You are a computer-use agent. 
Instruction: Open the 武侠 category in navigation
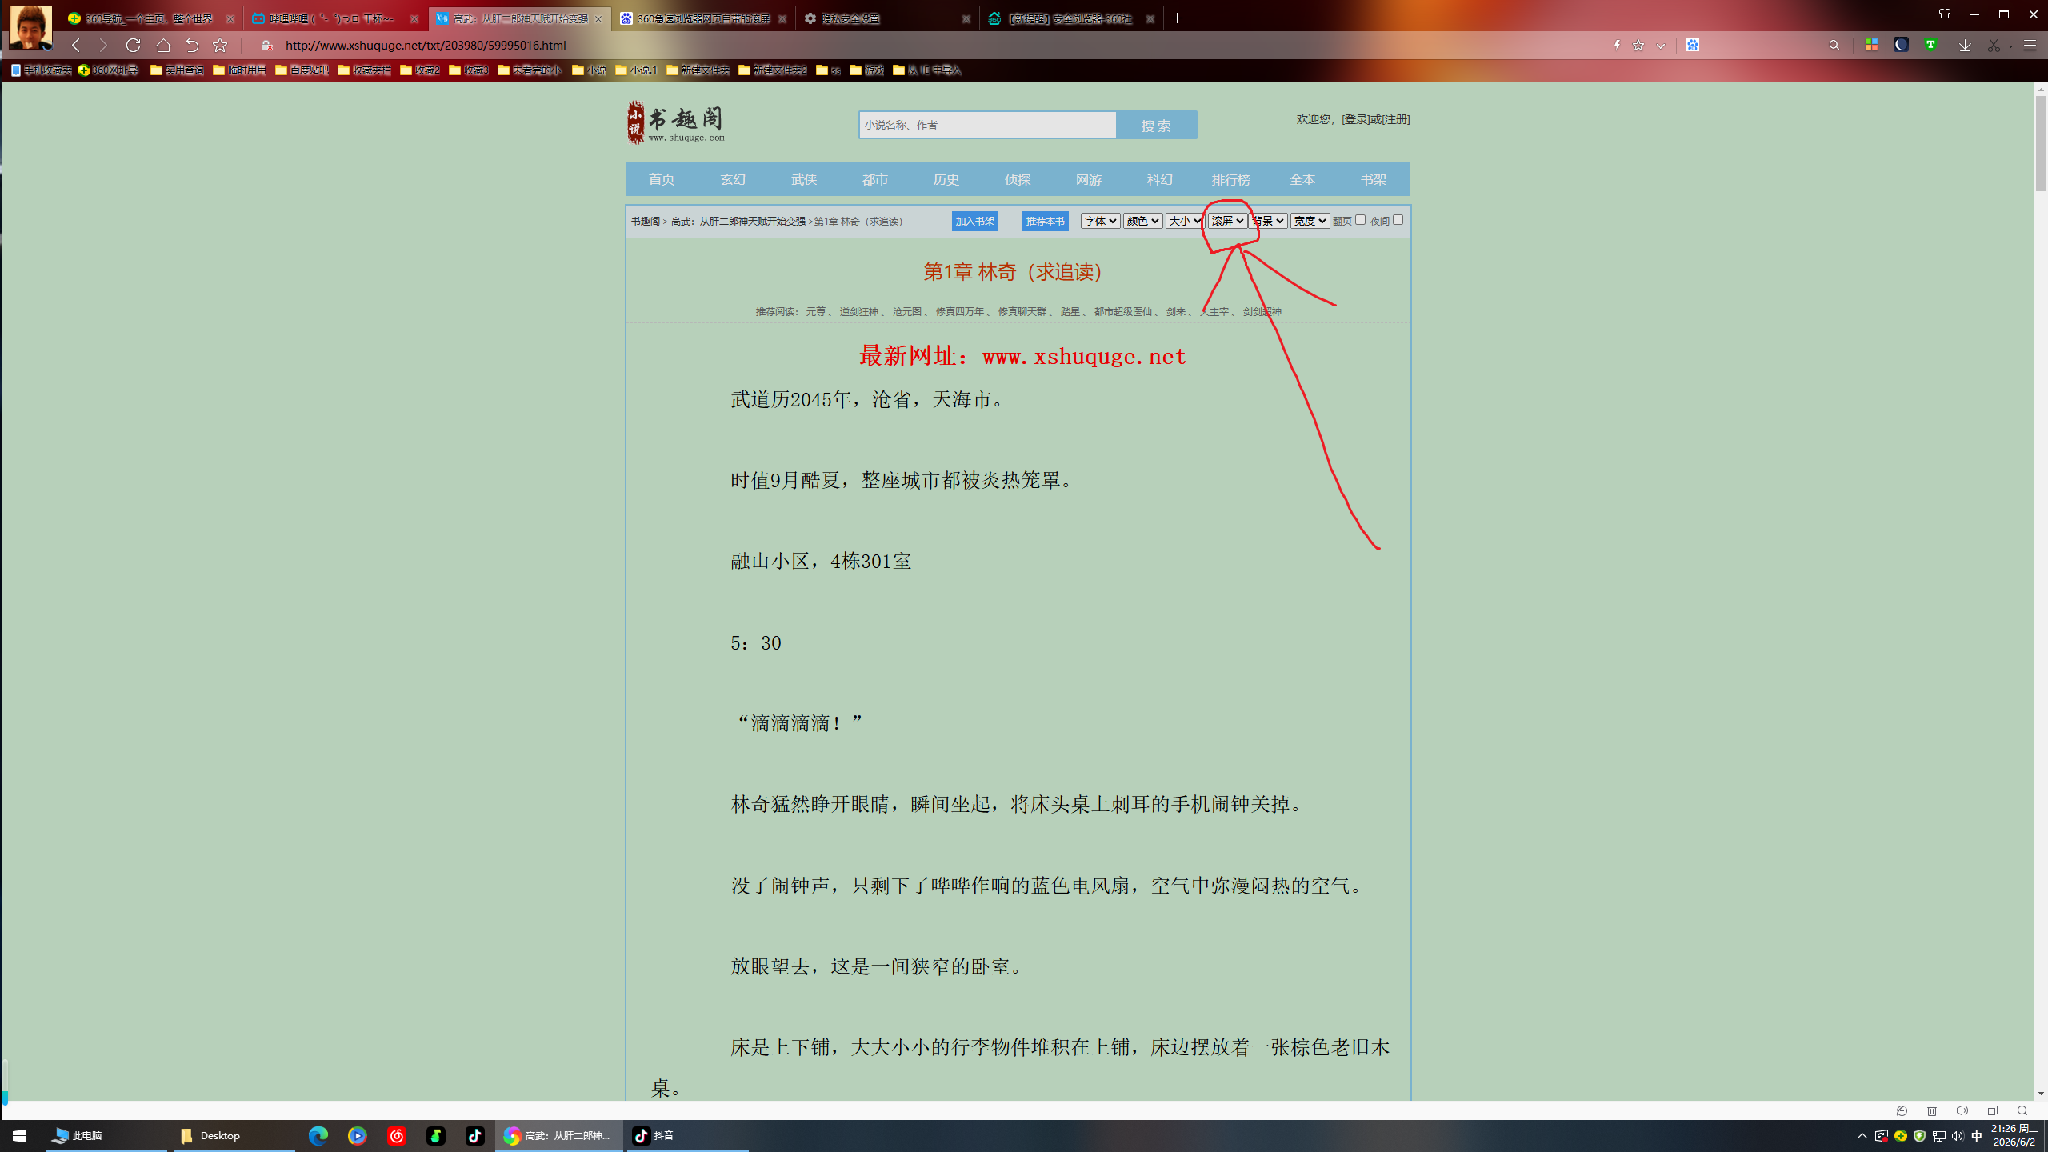(804, 179)
